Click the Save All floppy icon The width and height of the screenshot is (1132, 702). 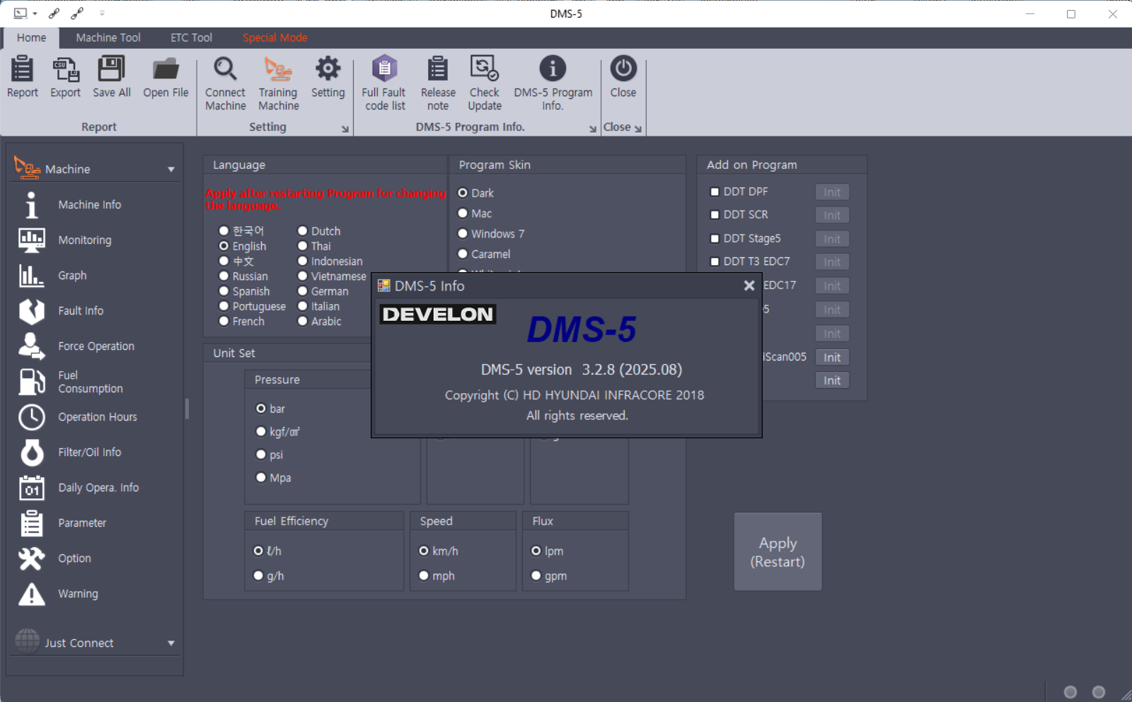coord(111,69)
